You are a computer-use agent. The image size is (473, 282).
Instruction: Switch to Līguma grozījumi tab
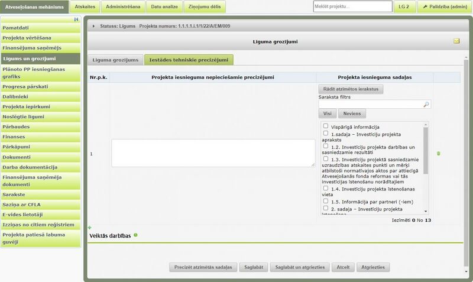(116, 60)
